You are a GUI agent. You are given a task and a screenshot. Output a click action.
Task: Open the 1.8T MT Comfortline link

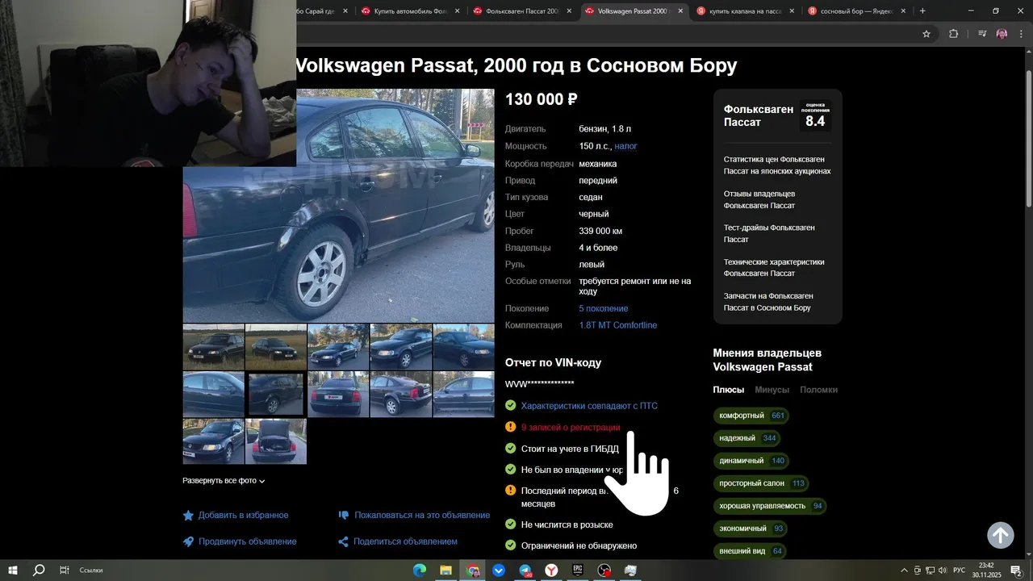click(x=617, y=325)
